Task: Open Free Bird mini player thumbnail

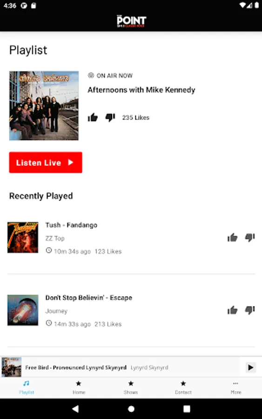Action: [x=11, y=367]
